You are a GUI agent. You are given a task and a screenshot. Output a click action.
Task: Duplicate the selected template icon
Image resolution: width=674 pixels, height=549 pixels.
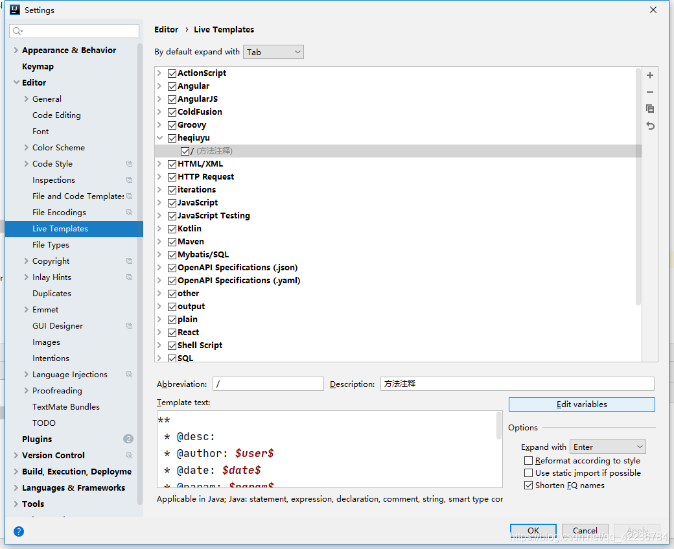point(650,109)
